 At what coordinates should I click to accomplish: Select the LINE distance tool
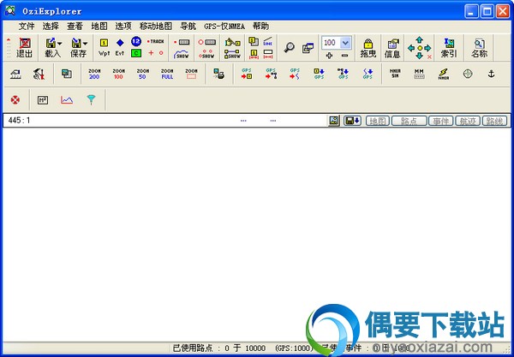coord(268,41)
